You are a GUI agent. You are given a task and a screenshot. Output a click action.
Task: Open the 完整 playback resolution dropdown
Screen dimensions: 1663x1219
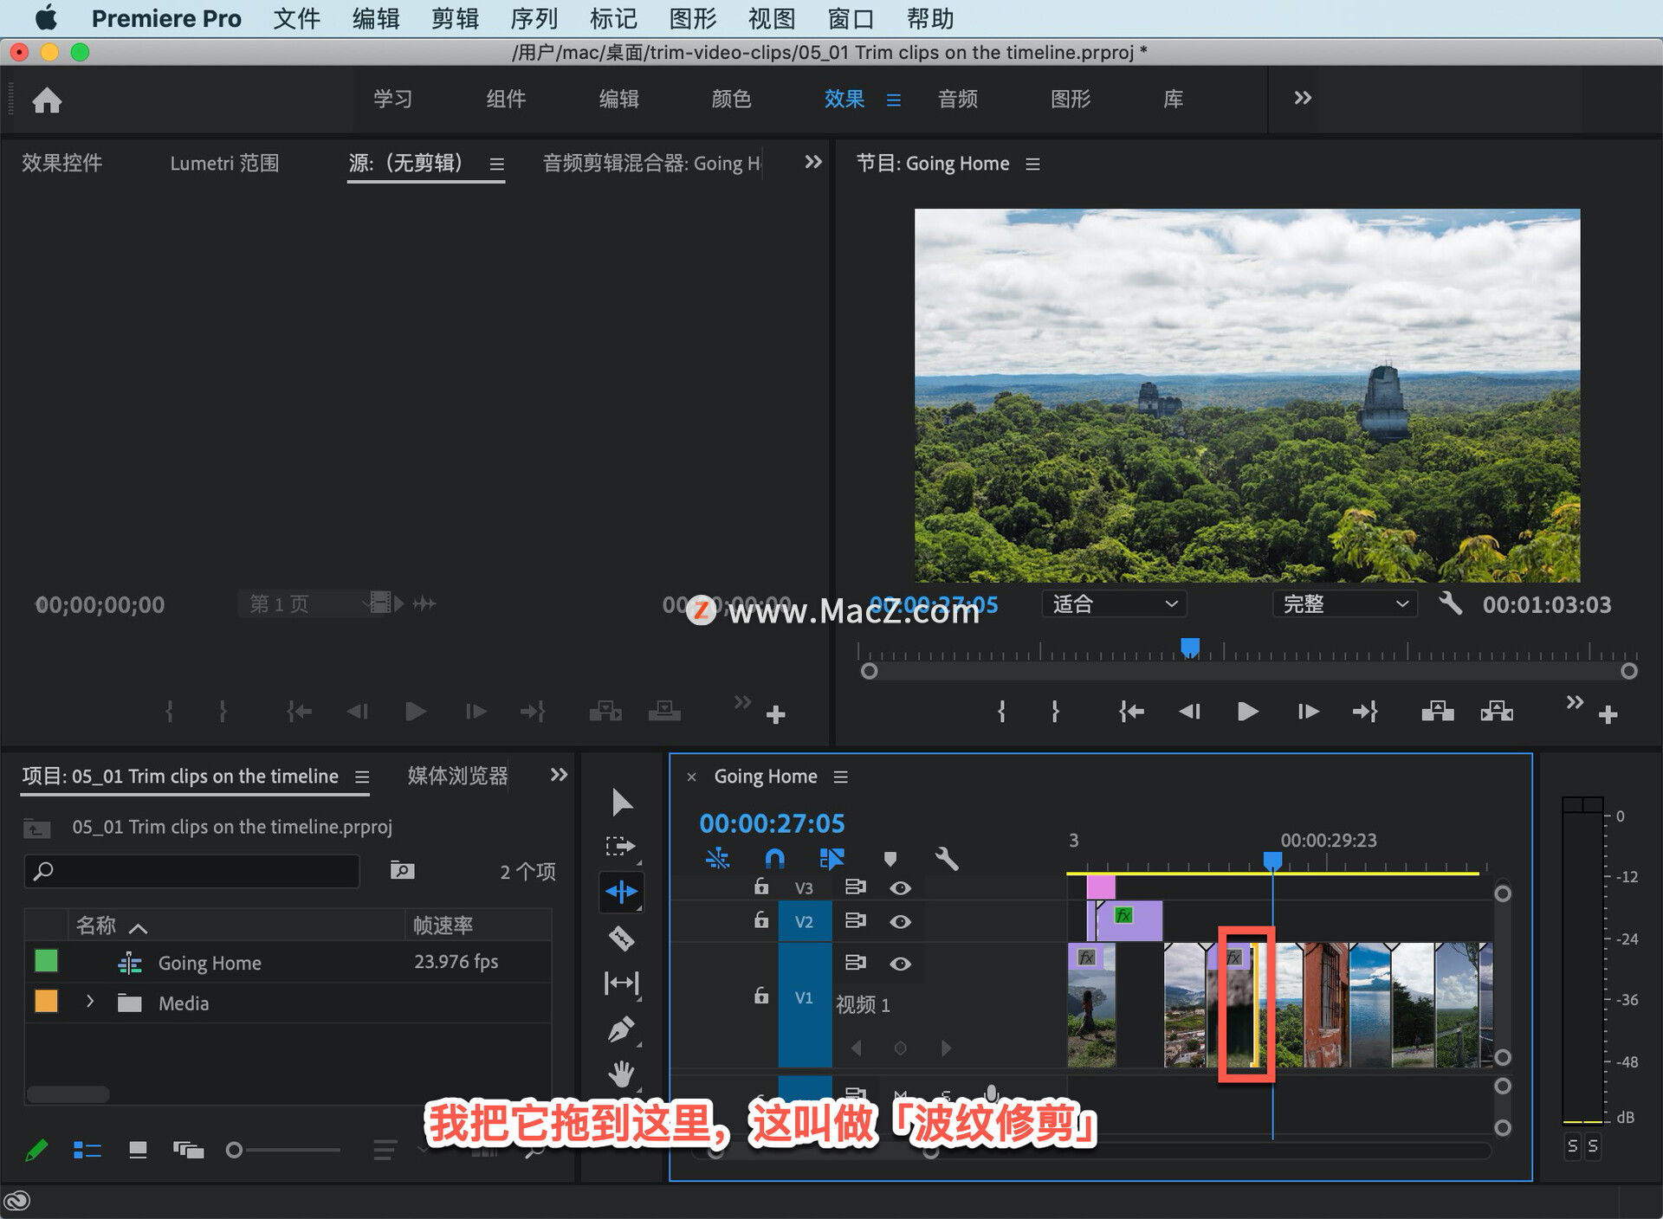(1344, 604)
